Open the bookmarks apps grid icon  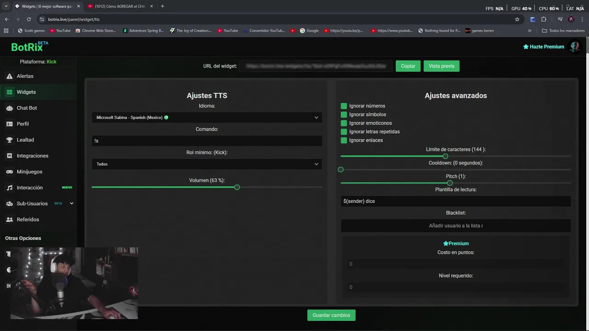[x=6, y=31]
